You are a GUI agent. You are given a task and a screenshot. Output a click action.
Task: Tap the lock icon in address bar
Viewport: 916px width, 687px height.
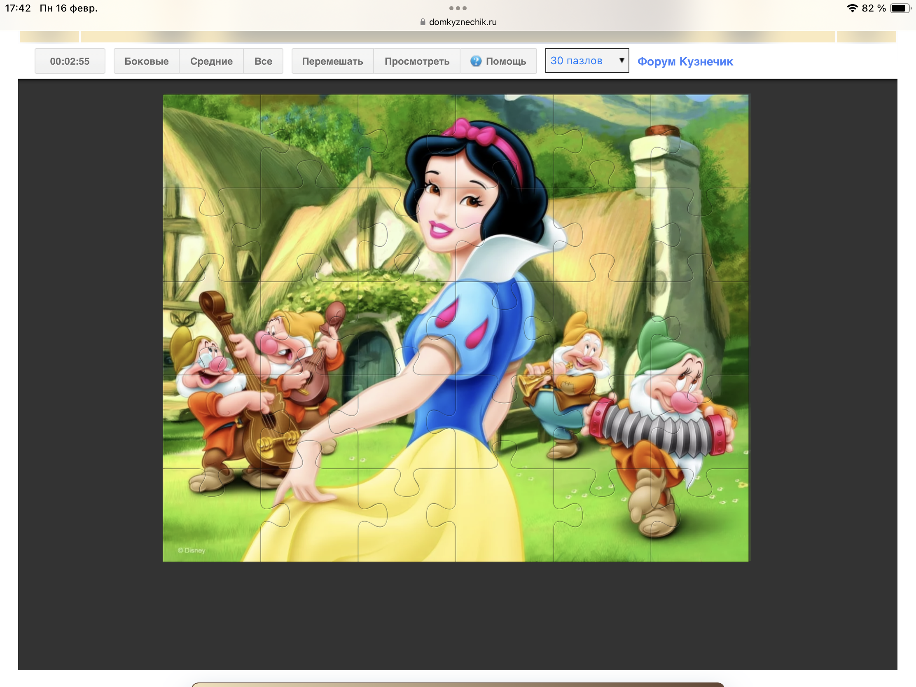tap(423, 22)
